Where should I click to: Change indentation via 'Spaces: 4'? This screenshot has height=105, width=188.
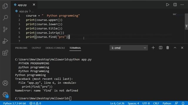(133, 103)
